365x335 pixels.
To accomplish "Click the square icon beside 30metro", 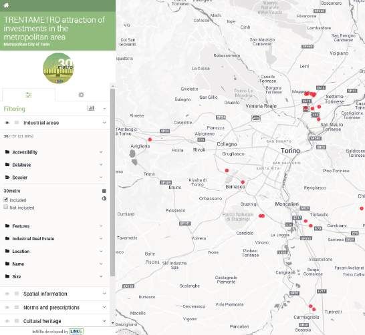I will click(x=104, y=191).
